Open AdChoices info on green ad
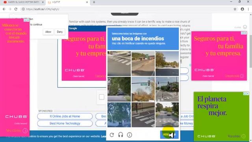This screenshot has height=142, width=252. pos(245,93)
